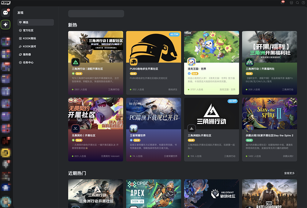Viewport: 307px width, 208px height.
Task: Click the 近期热门 section heading
Action: (x=77, y=173)
